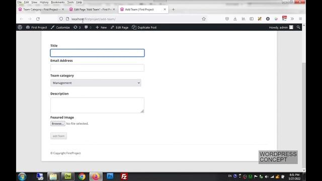
Task: Open the Help menu
Action: (x=79, y=2)
